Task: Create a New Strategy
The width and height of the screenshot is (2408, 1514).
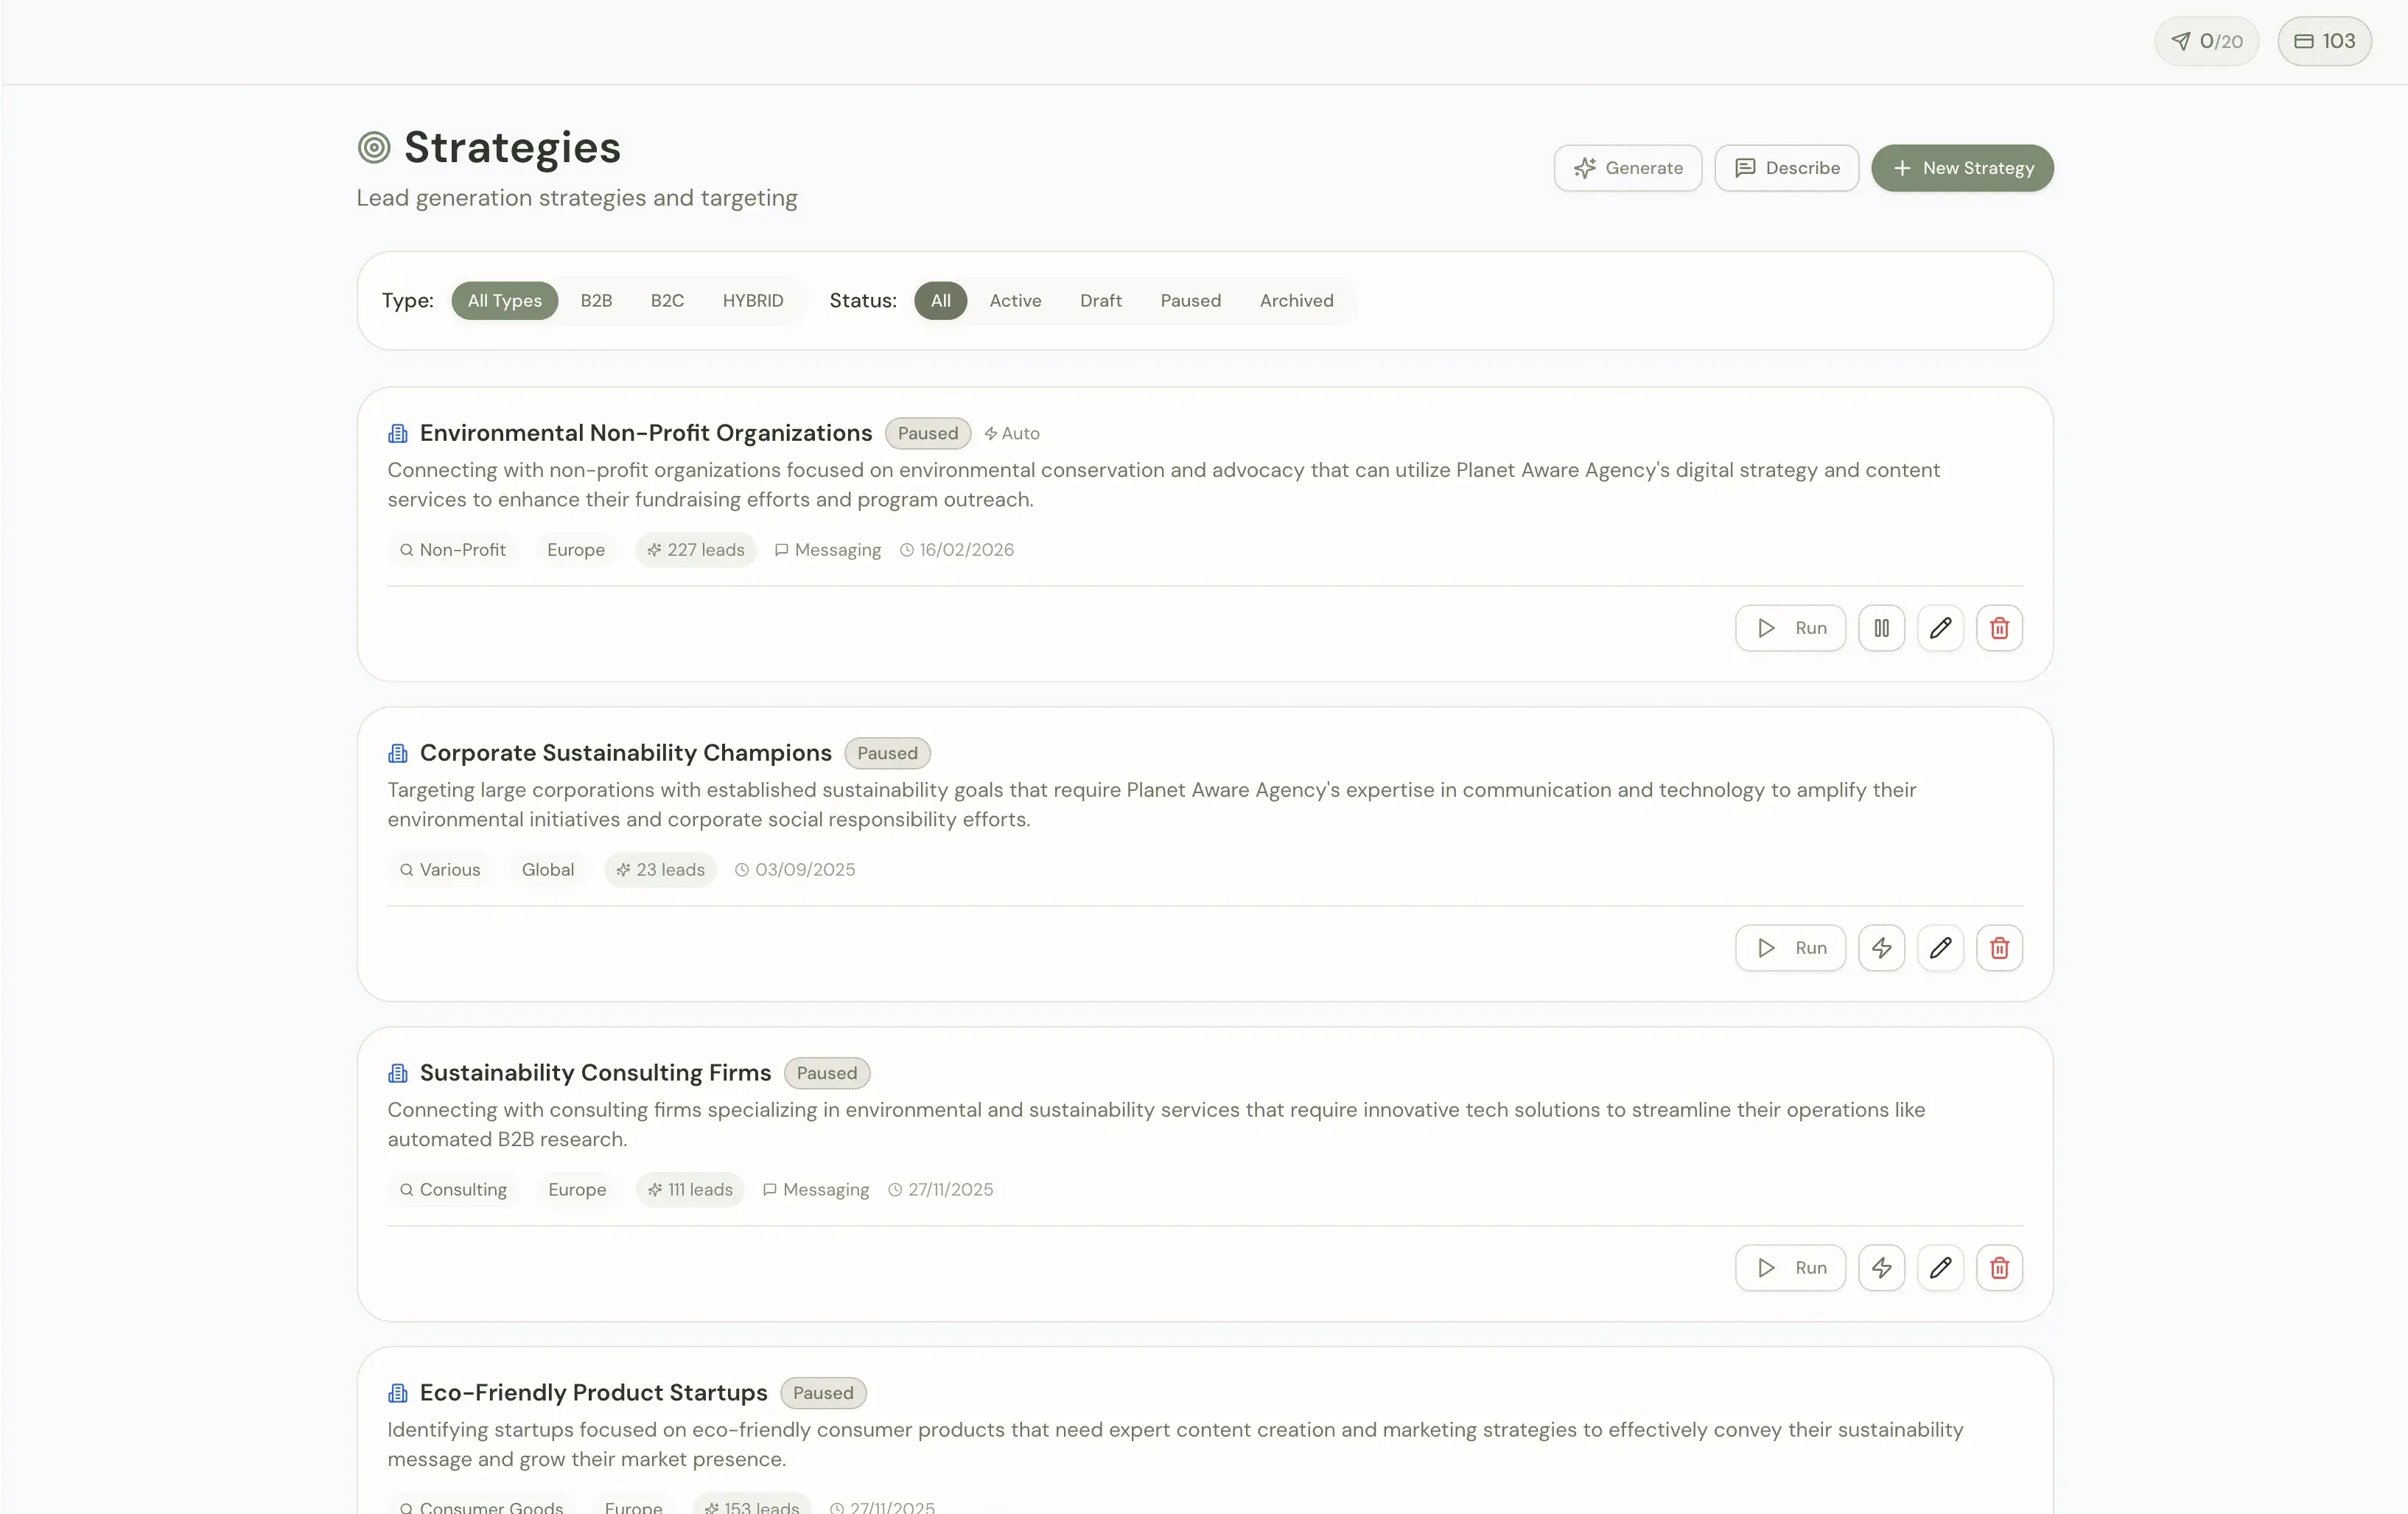Action: pyautogui.click(x=1961, y=167)
